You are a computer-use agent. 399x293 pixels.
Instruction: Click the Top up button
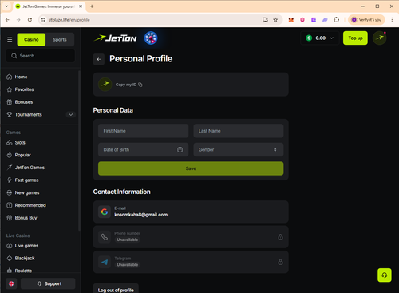pyautogui.click(x=355, y=38)
